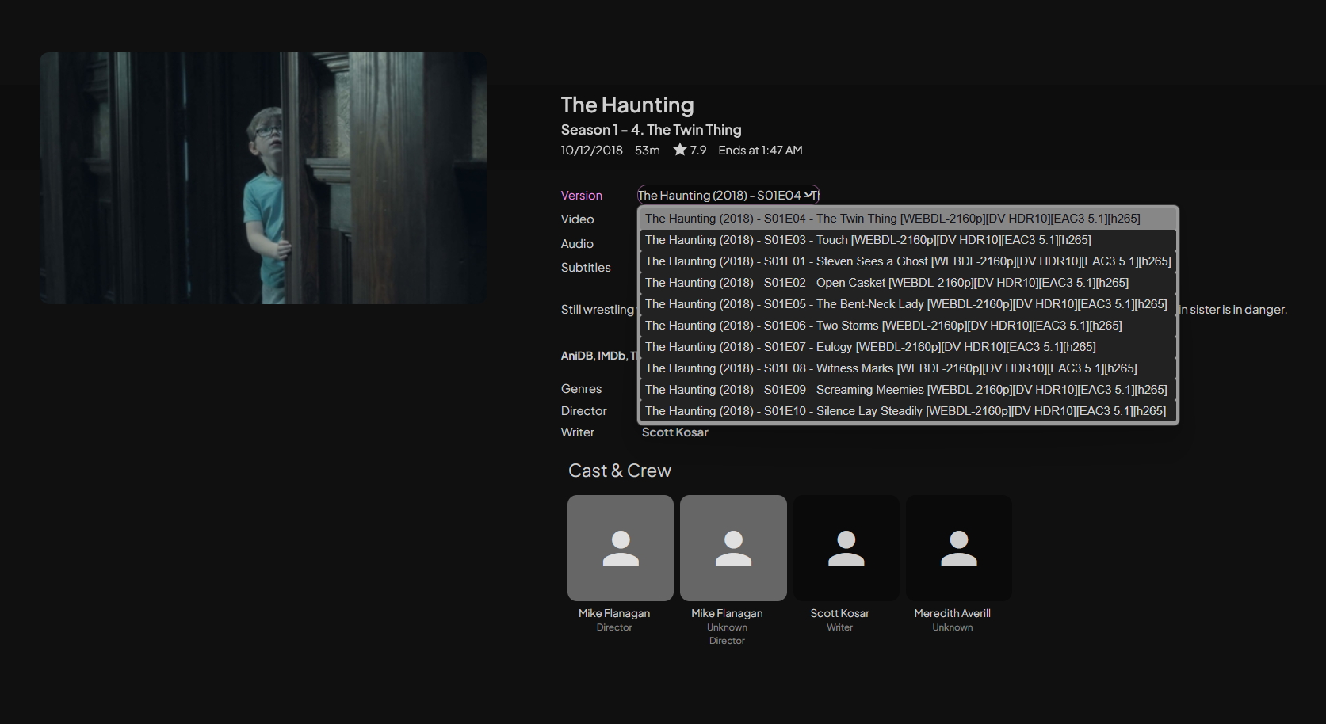Image resolution: width=1326 pixels, height=724 pixels.
Task: Click Scott Kosar writer name link
Action: pyautogui.click(x=674, y=432)
